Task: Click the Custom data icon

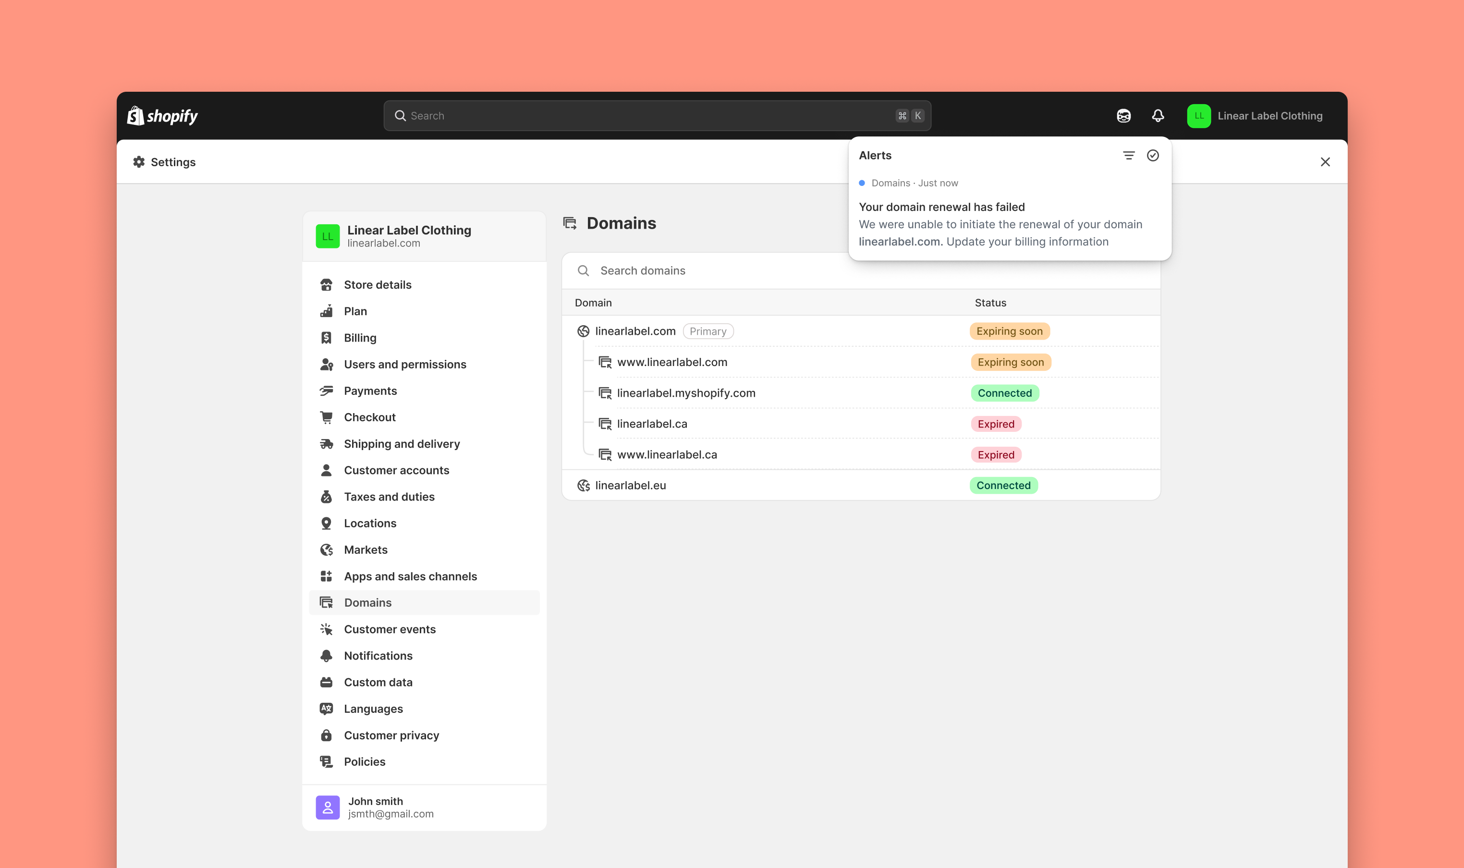Action: tap(326, 682)
